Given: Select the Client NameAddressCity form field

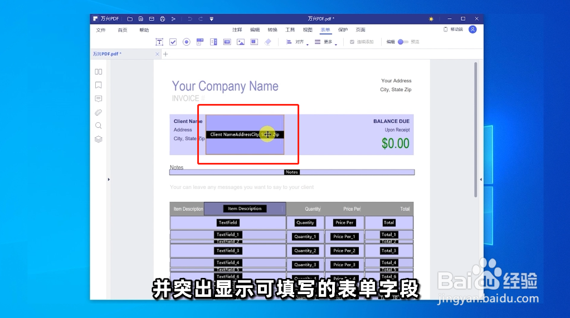Looking at the screenshot, I should coord(245,135).
